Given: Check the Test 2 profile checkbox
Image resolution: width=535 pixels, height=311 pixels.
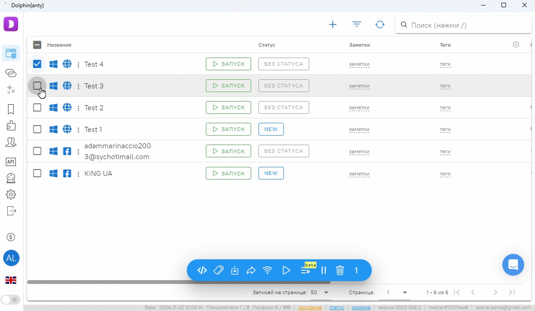Looking at the screenshot, I should 37,107.
